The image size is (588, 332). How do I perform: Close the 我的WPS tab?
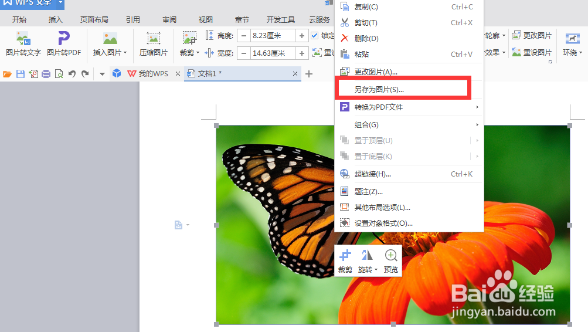click(x=178, y=74)
